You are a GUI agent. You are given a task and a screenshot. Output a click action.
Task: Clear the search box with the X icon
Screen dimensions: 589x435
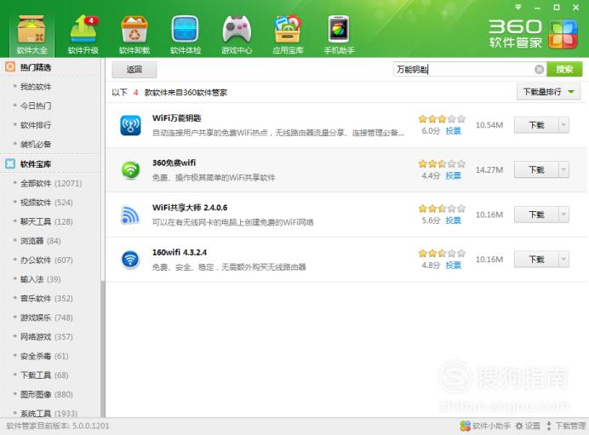539,70
